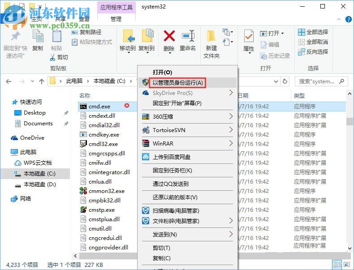Viewport: 354px width, 270px height.
Task: Choose Send via QQ (通过QQ发送到)
Action: pyautogui.click(x=170, y=184)
